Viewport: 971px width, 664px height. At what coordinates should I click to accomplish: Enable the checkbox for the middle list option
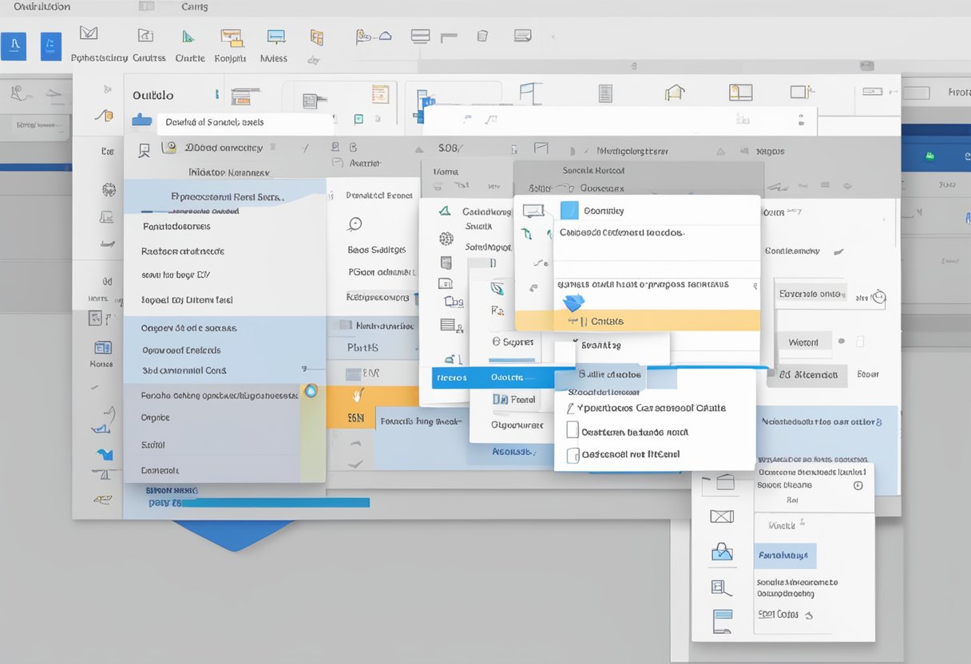pos(572,429)
